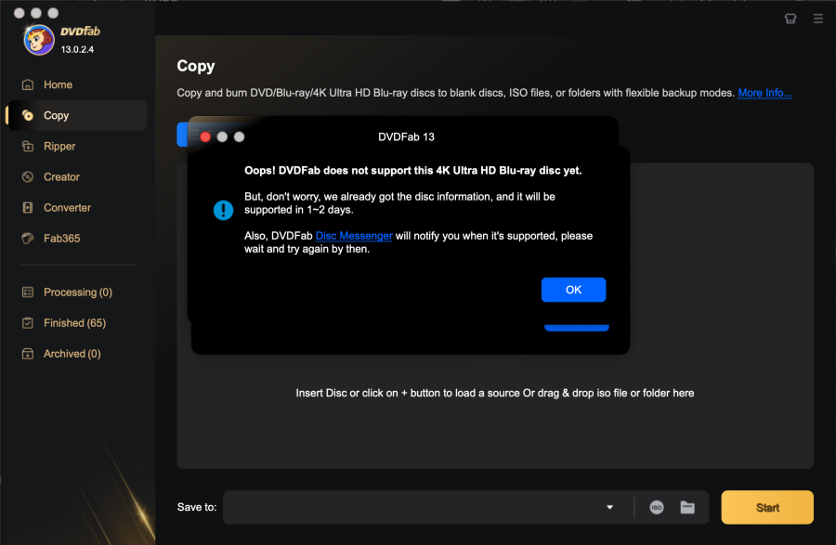Open the hamburger menu top right
The height and width of the screenshot is (545, 836).
coord(818,18)
